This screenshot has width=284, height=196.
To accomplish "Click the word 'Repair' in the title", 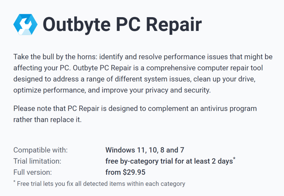I will click(x=174, y=25).
